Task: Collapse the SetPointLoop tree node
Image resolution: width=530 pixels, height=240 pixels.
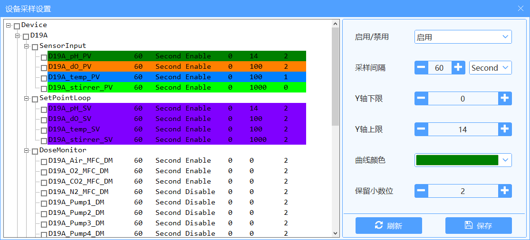Action: [27, 98]
